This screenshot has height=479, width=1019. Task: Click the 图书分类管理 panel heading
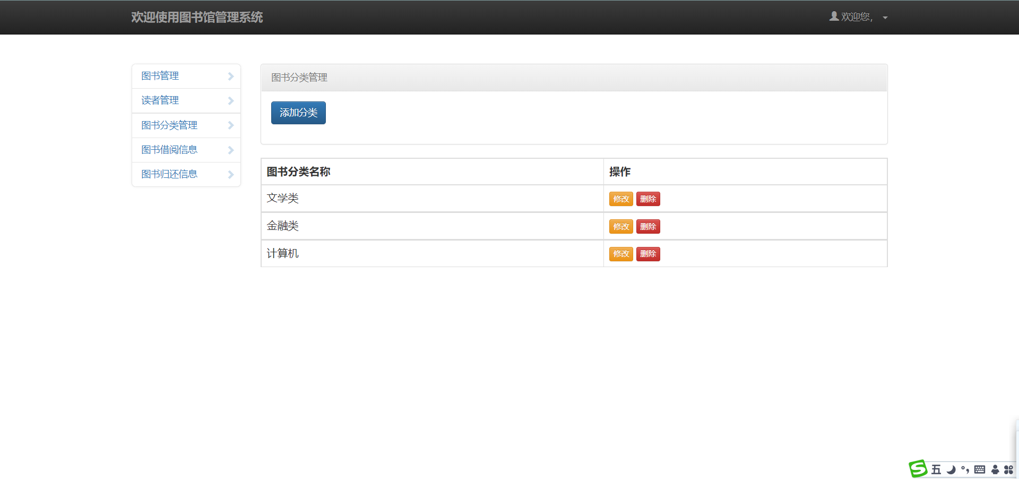pyautogui.click(x=574, y=78)
